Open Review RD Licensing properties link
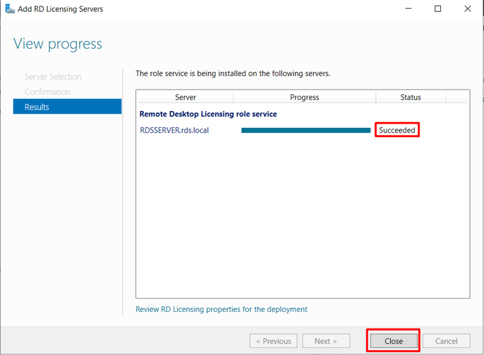Viewport: 484px width, 355px height. 221,309
